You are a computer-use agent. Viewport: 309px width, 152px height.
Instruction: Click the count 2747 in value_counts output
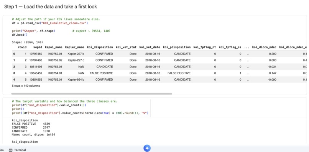46,127
